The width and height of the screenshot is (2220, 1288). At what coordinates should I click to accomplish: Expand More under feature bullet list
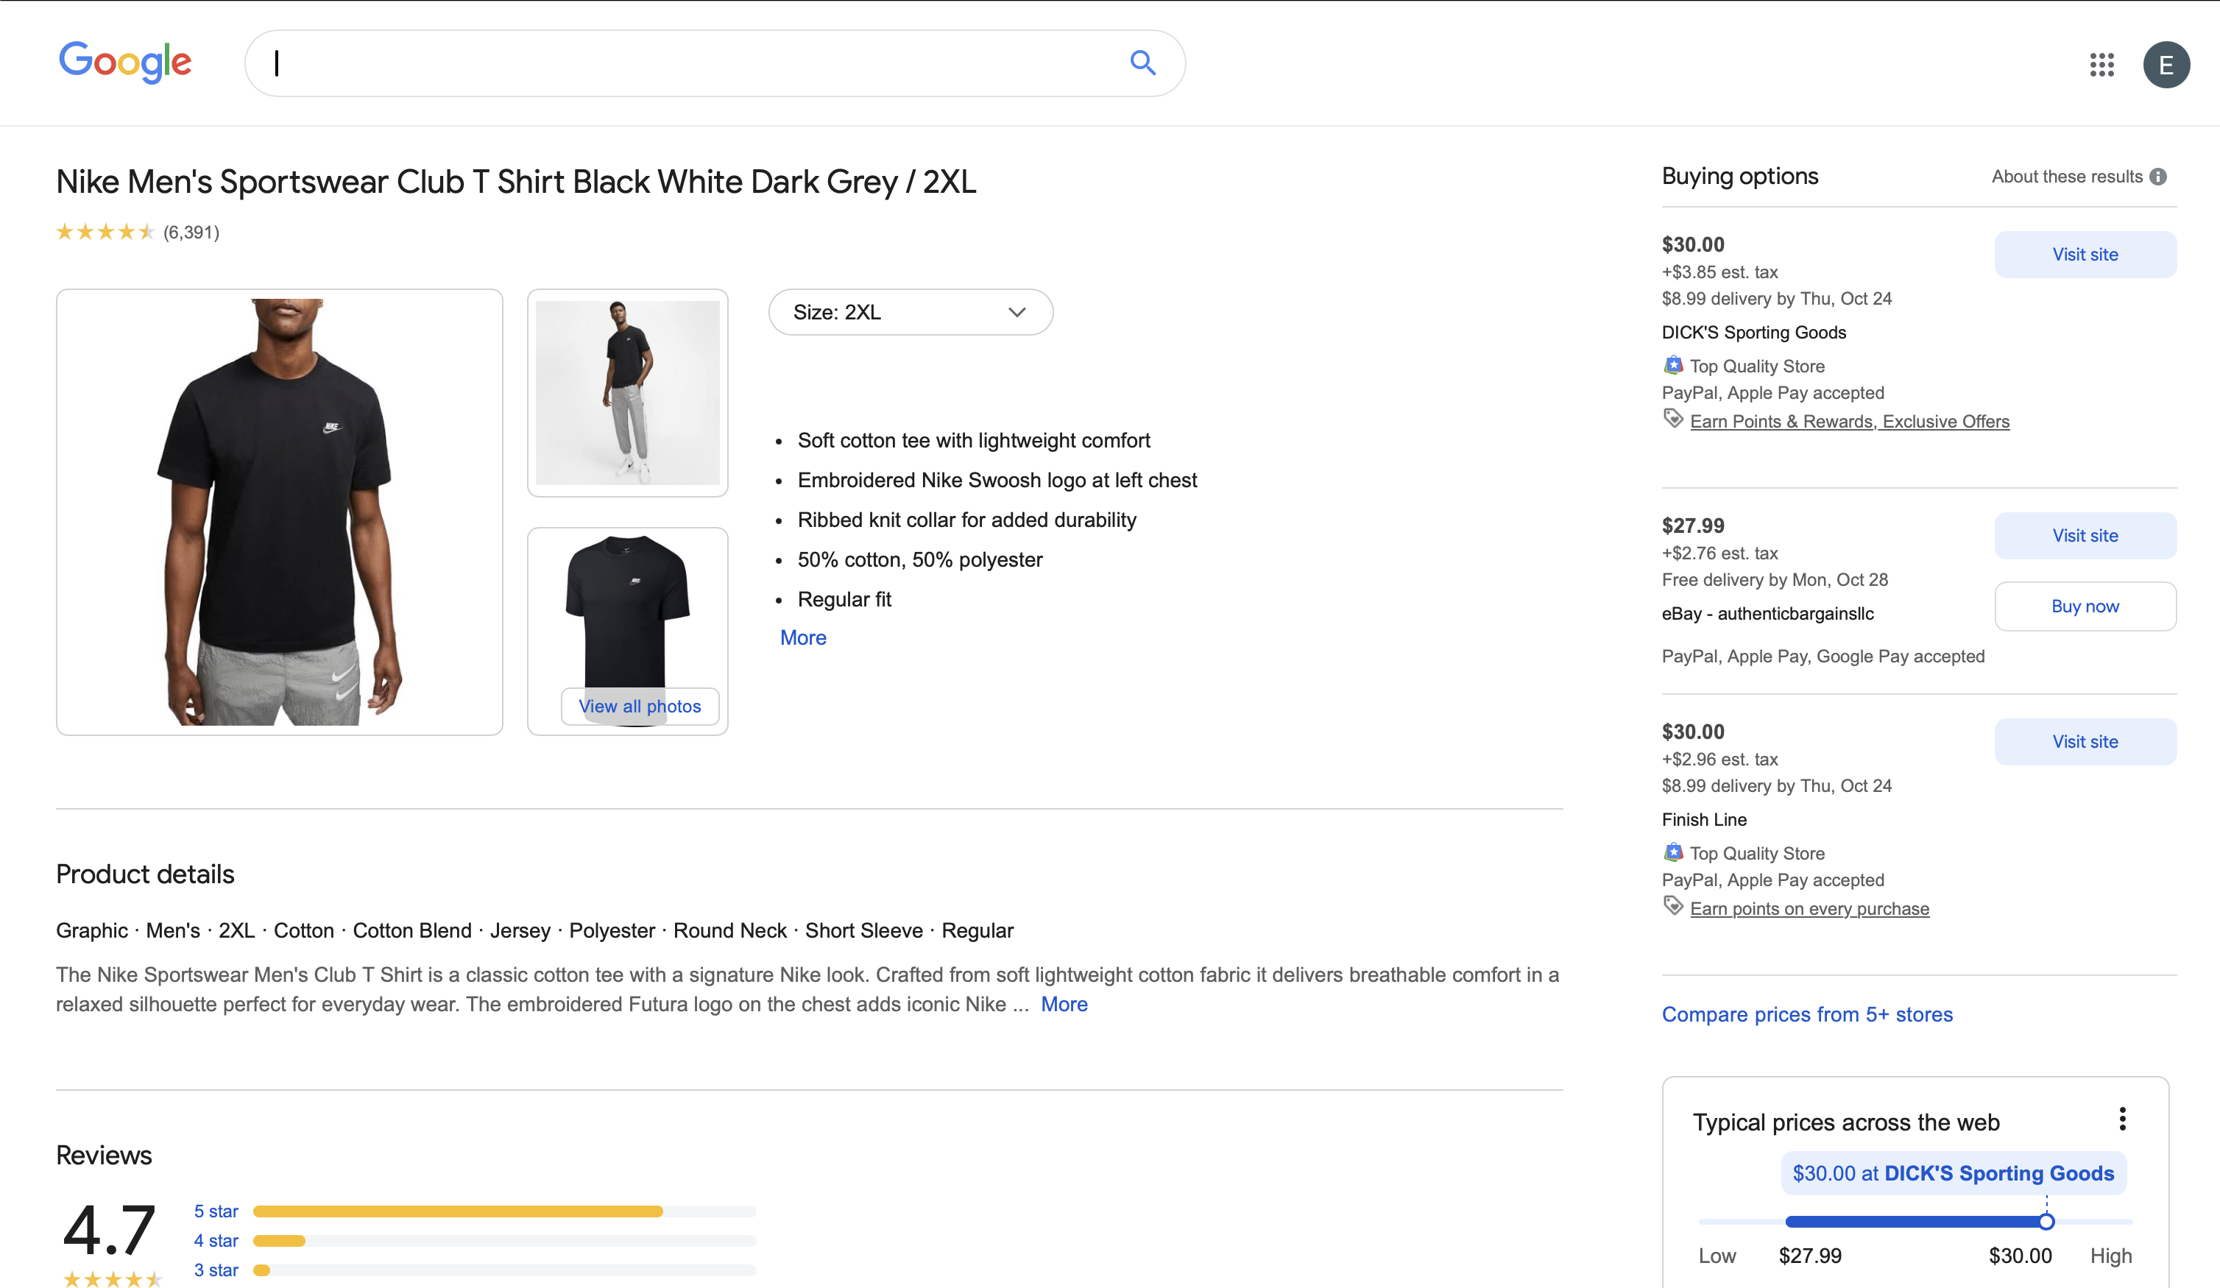point(802,638)
